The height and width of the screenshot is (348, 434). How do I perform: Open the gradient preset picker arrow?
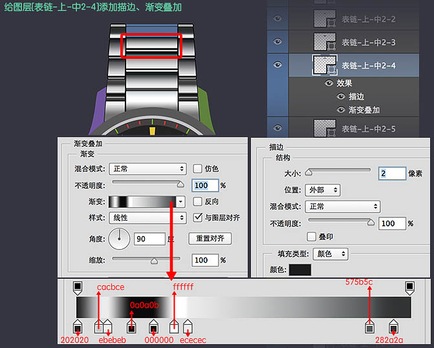click(180, 202)
